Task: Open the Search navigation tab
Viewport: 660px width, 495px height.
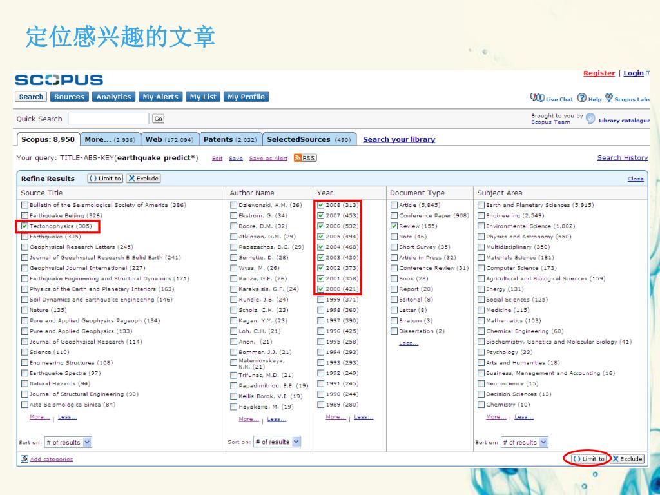Action: coord(31,97)
